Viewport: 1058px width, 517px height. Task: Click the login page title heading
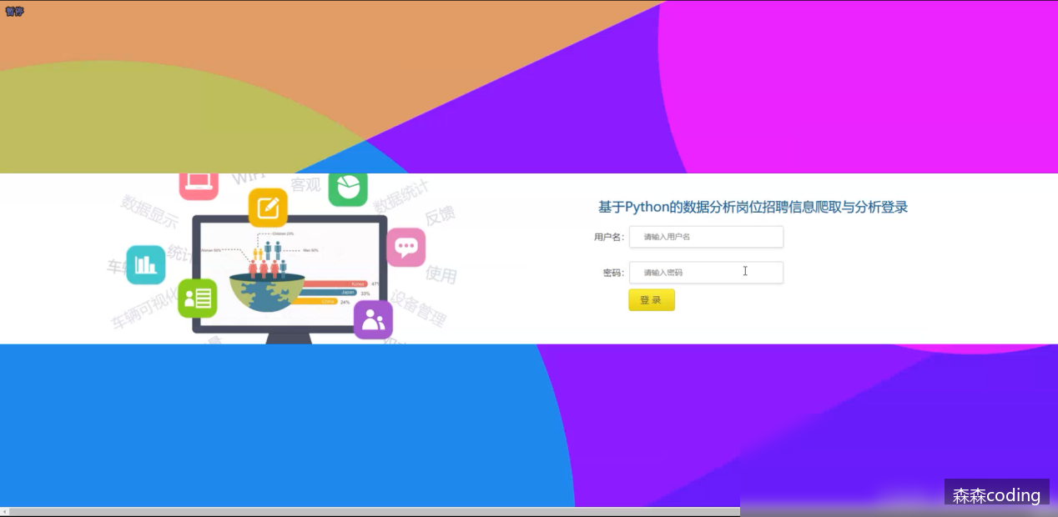753,208
